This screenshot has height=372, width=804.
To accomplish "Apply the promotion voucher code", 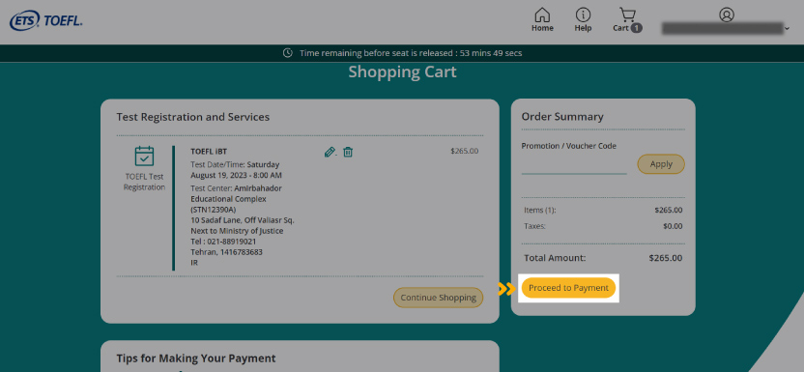I will click(x=661, y=164).
